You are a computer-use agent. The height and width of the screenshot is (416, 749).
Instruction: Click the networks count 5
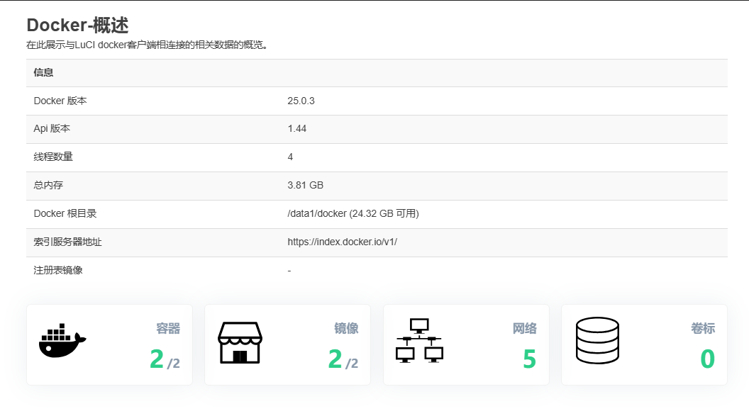[x=529, y=359]
